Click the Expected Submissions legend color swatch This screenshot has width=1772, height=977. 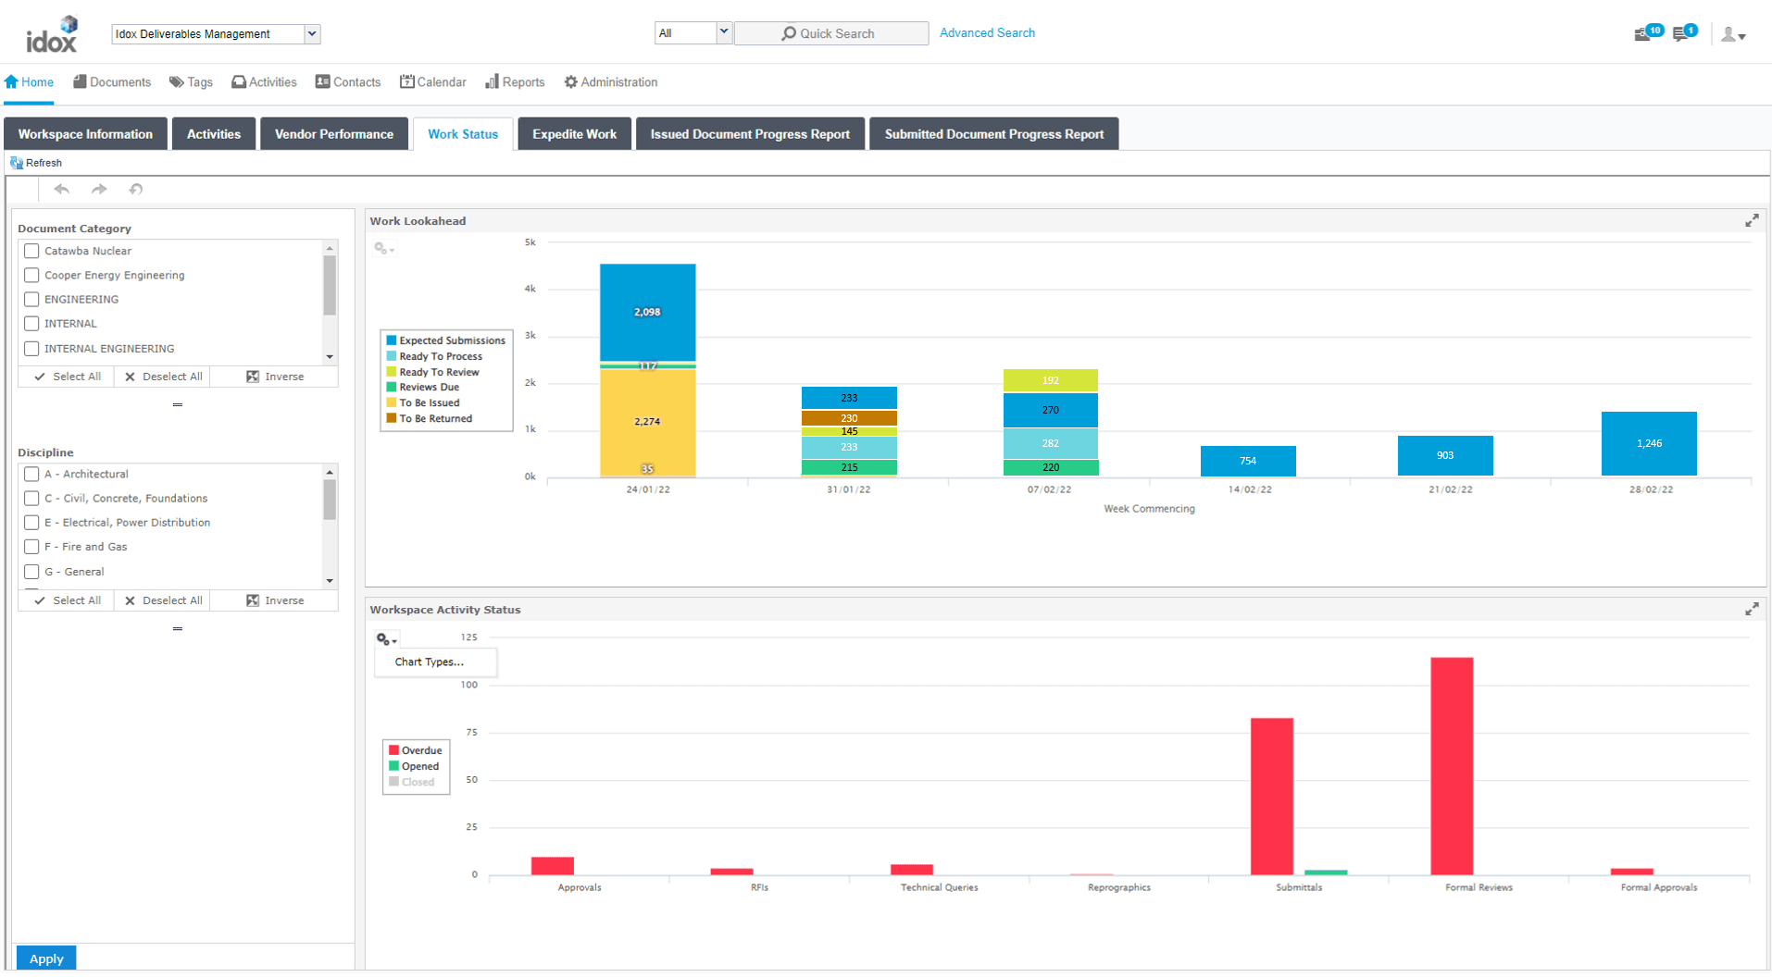point(392,340)
